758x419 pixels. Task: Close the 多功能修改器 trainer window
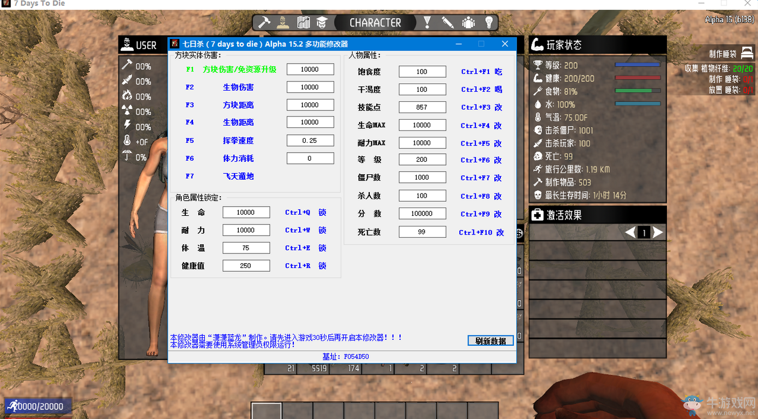[505, 44]
